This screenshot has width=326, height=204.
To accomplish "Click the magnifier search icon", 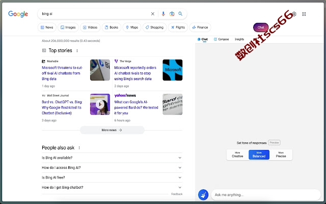I will 180,14.
